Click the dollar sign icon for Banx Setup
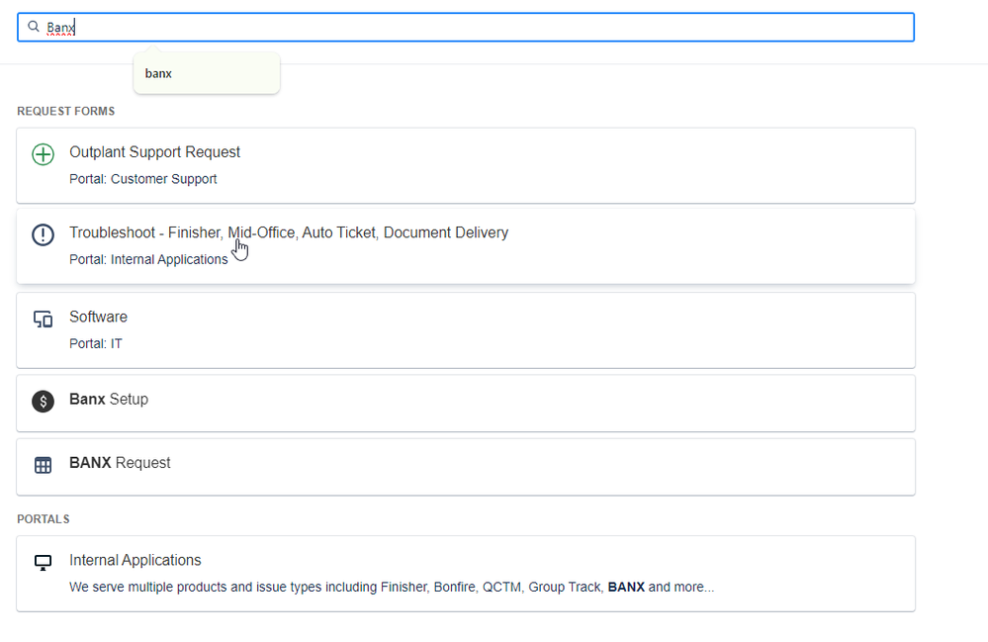 click(x=43, y=402)
